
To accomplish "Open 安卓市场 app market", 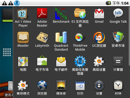I will pyautogui.click(x=118, y=39).
